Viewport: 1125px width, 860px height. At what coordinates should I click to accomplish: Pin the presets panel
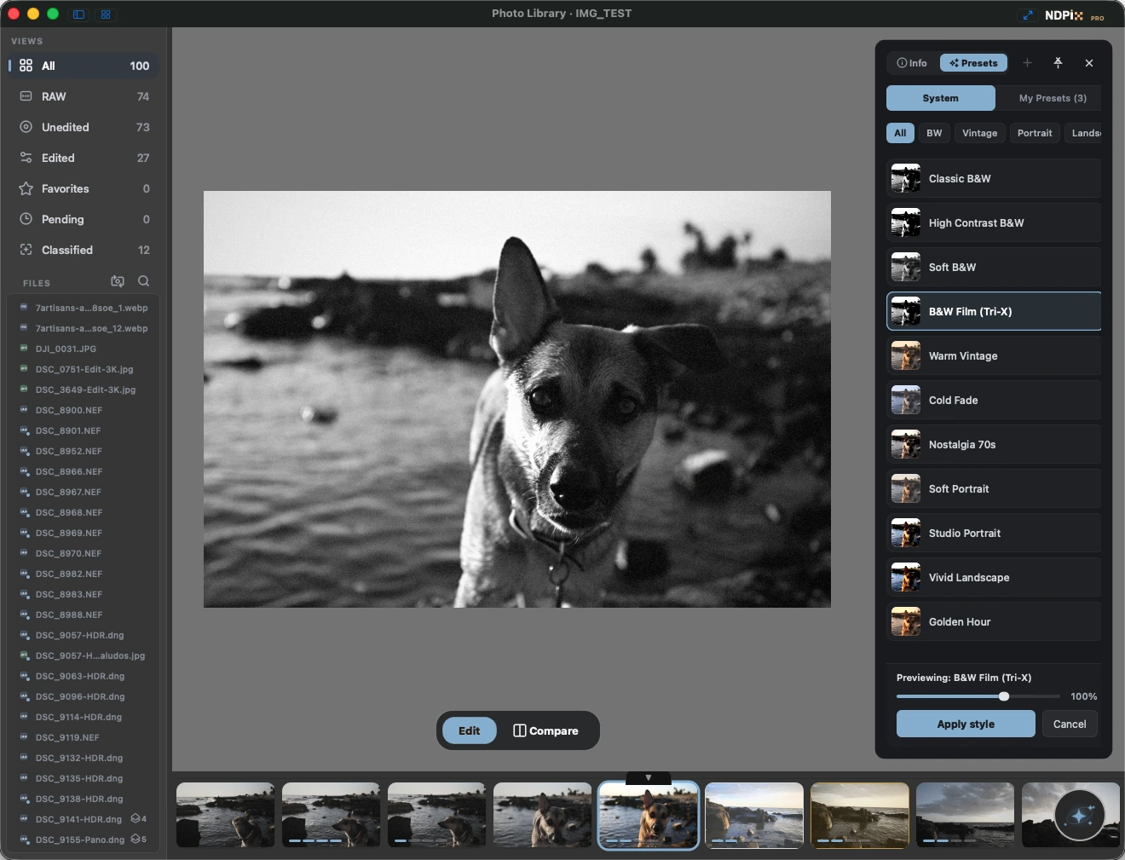(1058, 63)
